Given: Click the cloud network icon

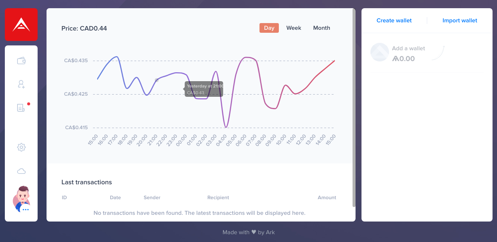Looking at the screenshot, I should [x=21, y=171].
